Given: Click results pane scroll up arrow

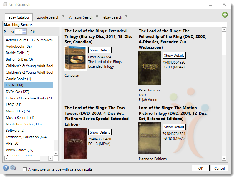Looking at the screenshot, I should point(224,29).
